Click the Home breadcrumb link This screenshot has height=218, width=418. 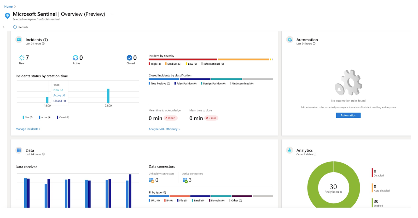point(8,7)
